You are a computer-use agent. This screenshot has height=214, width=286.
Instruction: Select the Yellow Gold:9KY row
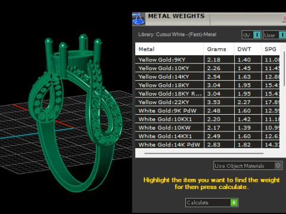pyautogui.click(x=207, y=59)
